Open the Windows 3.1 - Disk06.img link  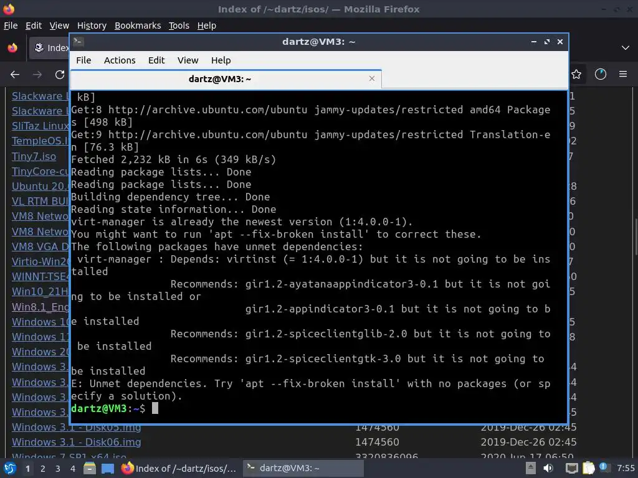click(77, 443)
